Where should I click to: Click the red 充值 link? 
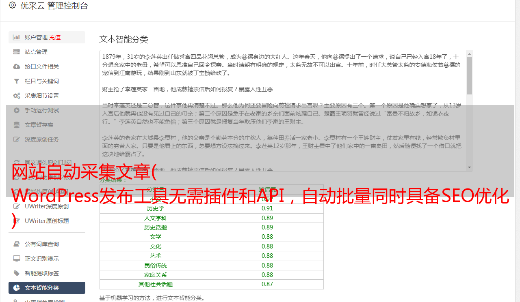click(55, 37)
